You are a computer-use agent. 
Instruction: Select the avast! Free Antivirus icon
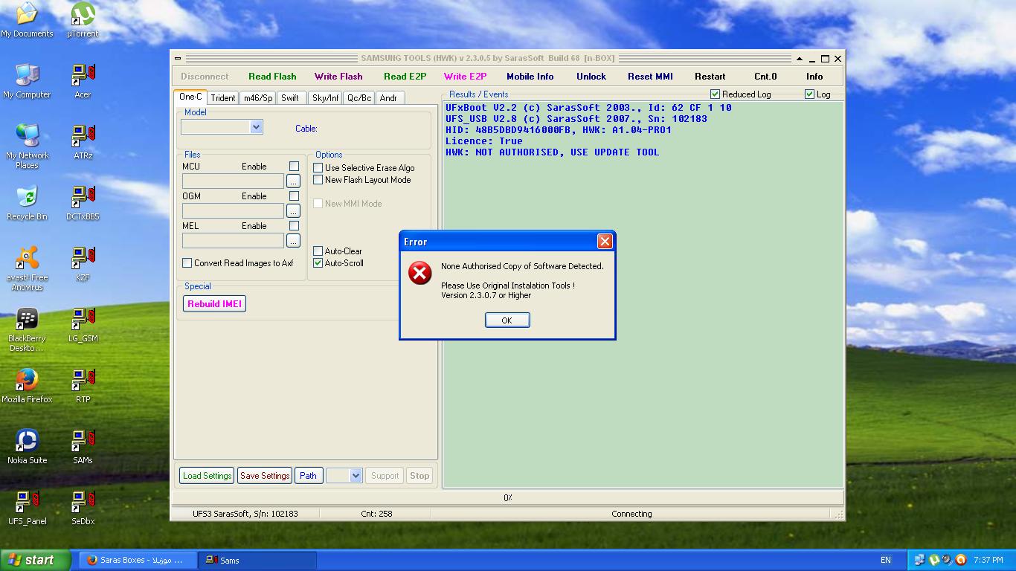click(x=27, y=268)
